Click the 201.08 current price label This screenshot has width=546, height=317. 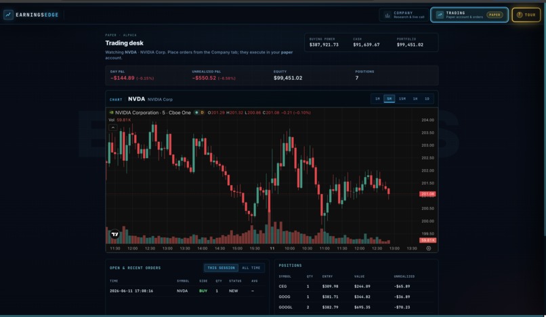pyautogui.click(x=427, y=194)
